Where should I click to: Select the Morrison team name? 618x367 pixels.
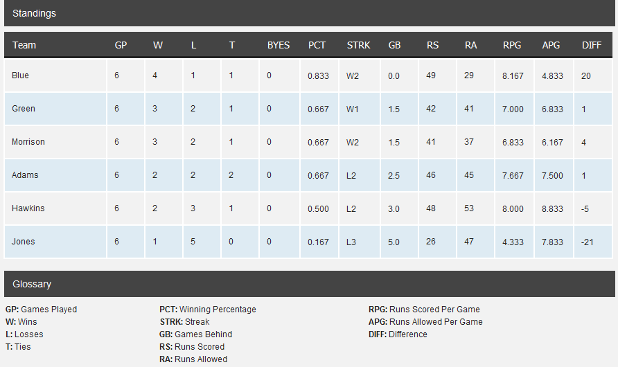(x=28, y=142)
